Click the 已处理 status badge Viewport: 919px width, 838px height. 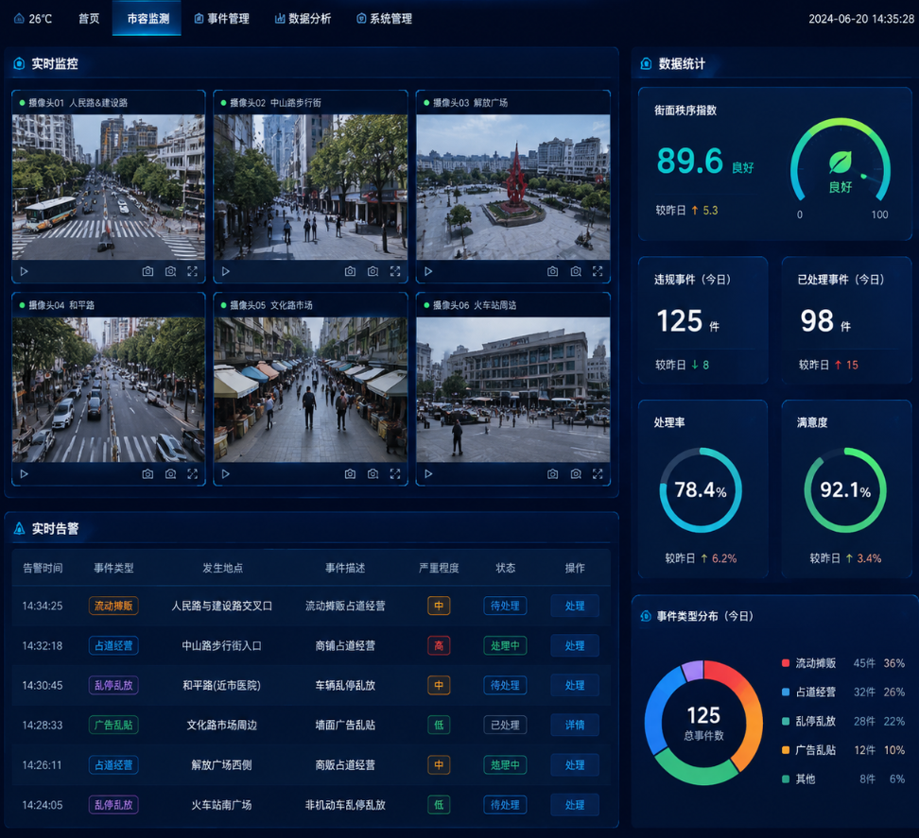(505, 725)
